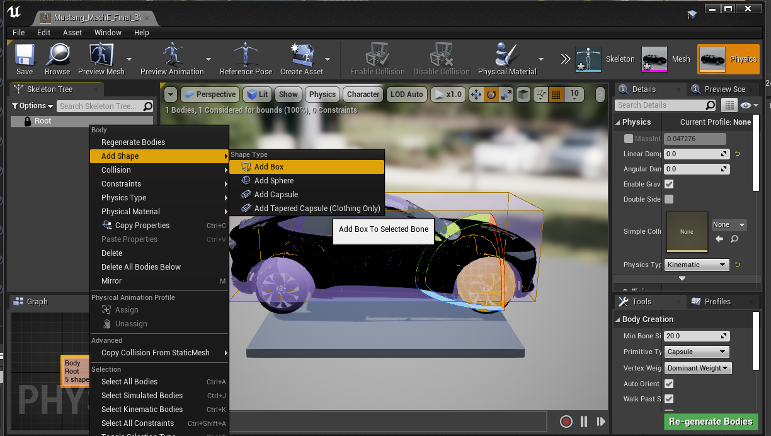Click the record simulation button

(566, 422)
